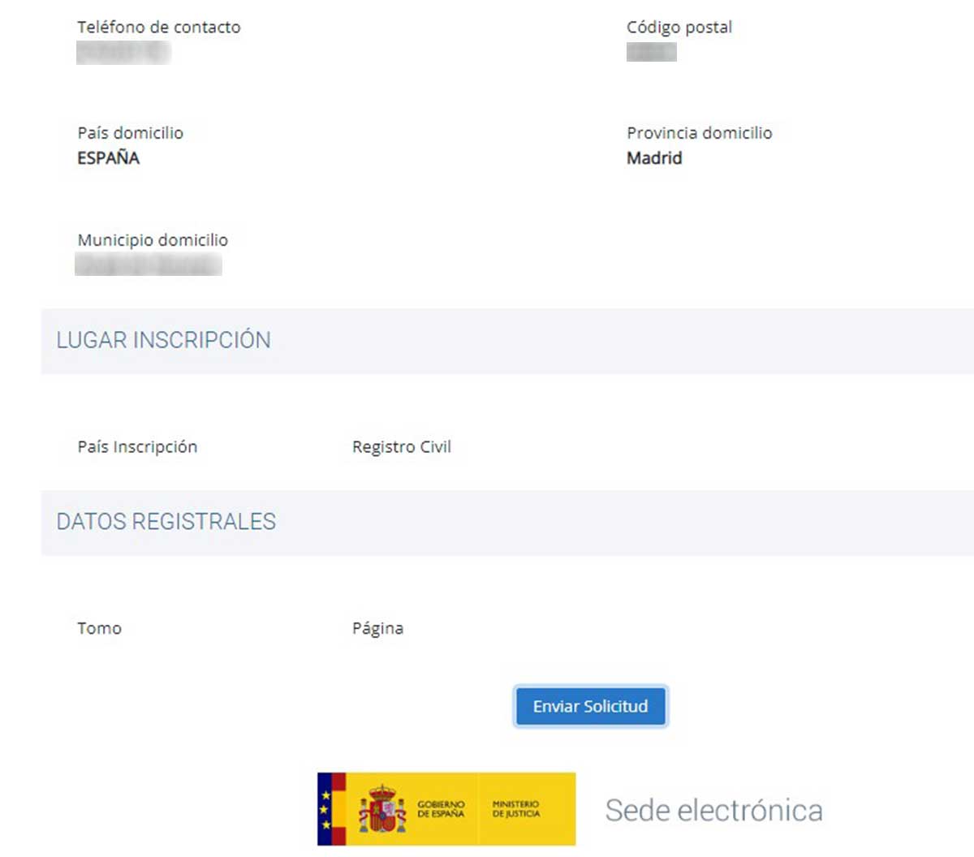Click the Tomo field label
Screen dimensions: 974x857
point(99,628)
